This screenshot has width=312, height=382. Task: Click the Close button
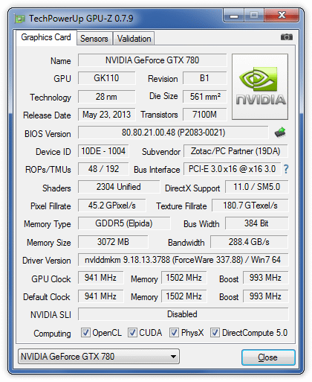coord(268,357)
